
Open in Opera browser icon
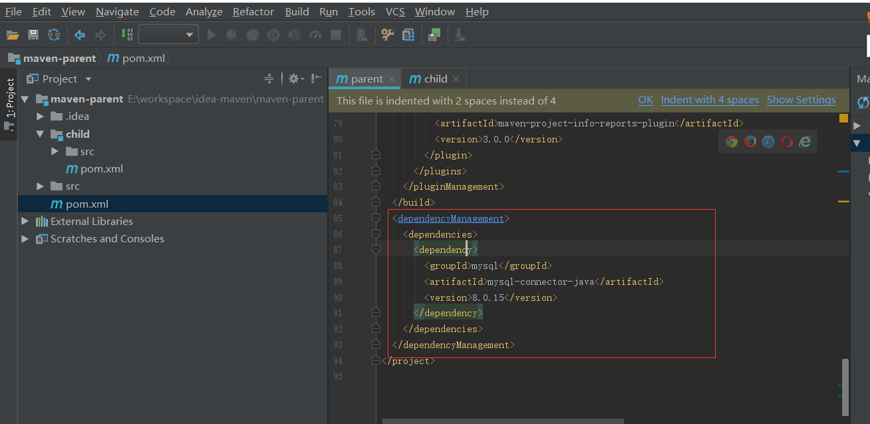pyautogui.click(x=787, y=141)
